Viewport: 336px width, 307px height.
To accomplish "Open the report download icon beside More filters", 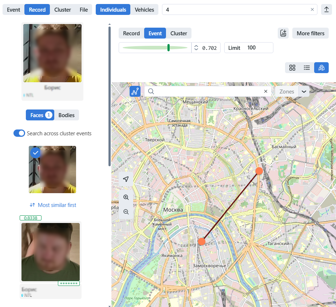I will [283, 33].
